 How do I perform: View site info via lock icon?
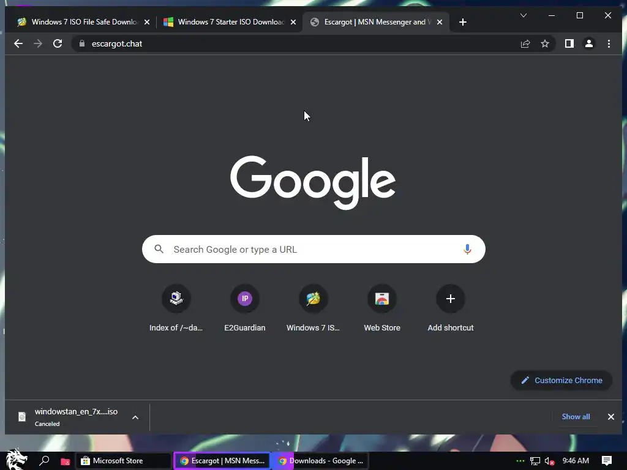[x=82, y=43]
